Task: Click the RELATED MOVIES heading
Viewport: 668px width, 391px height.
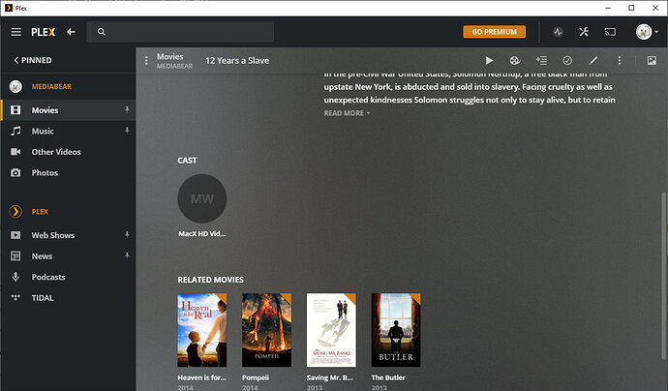Action: click(210, 280)
